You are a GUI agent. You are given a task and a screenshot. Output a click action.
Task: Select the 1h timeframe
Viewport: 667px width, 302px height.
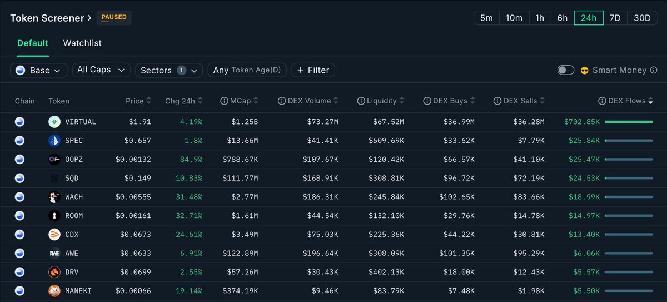540,18
